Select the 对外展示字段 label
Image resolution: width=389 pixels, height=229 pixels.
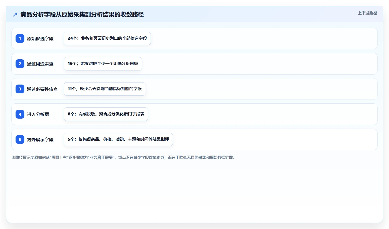40,139
